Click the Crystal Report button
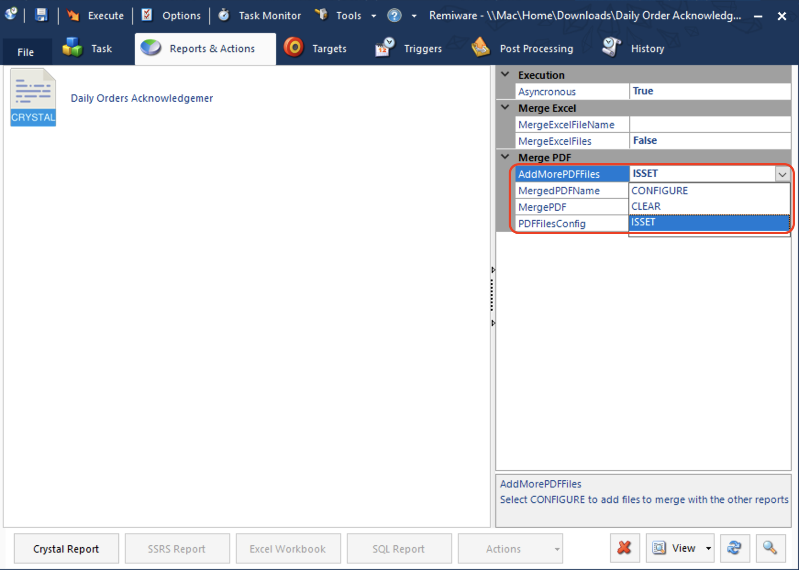799x570 pixels. pyautogui.click(x=66, y=548)
